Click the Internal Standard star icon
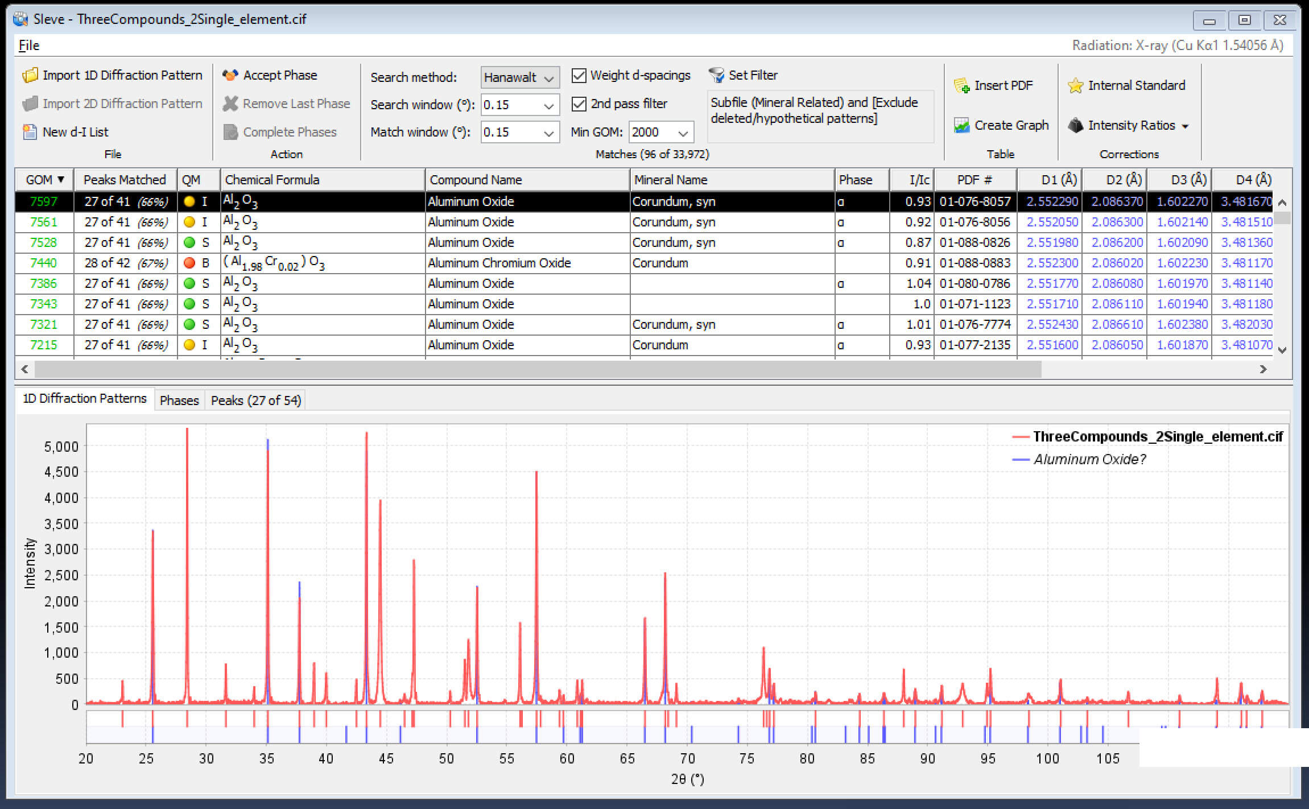 [1075, 85]
